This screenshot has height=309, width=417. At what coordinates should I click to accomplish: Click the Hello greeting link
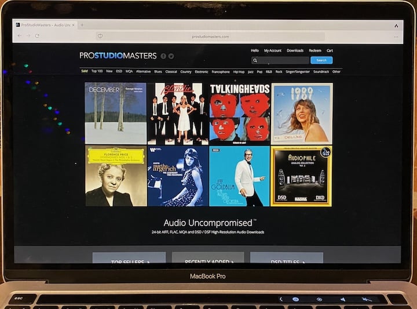255,50
